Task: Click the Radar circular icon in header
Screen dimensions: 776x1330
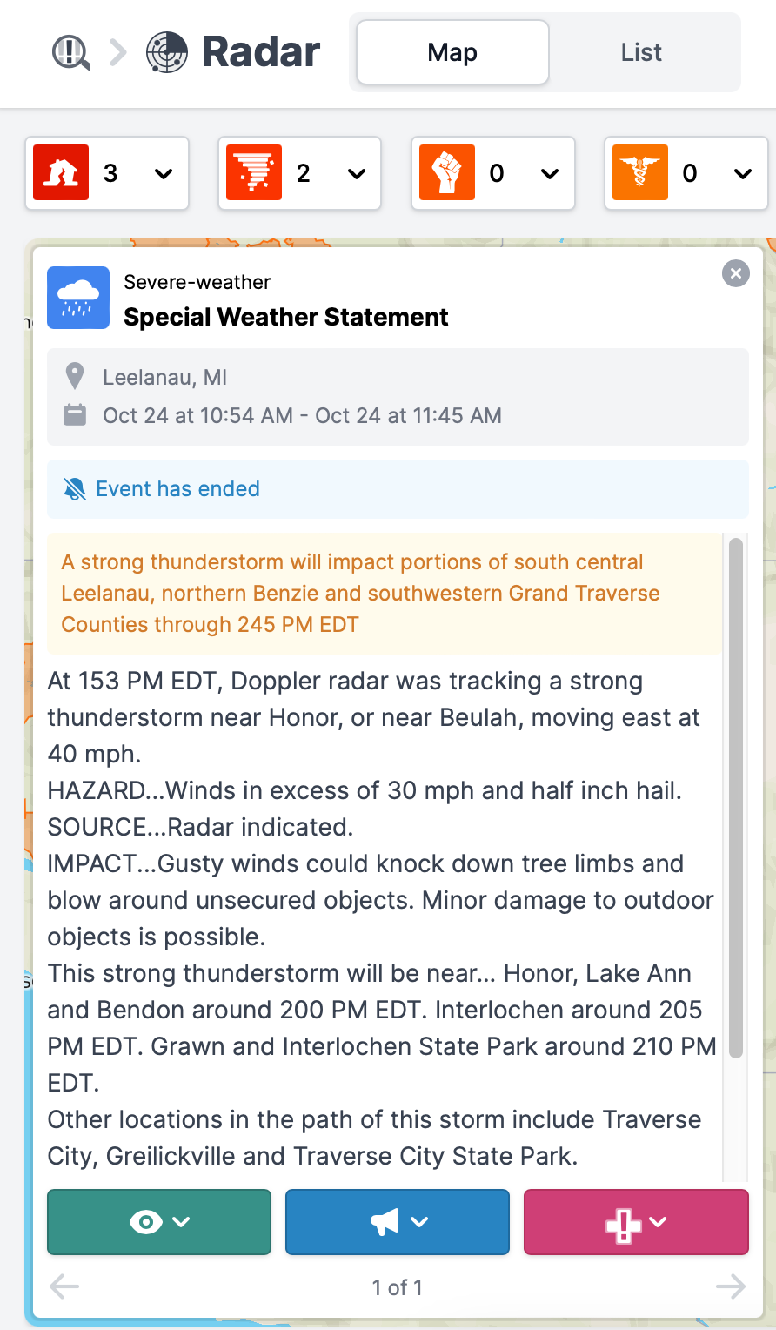Action: click(167, 52)
